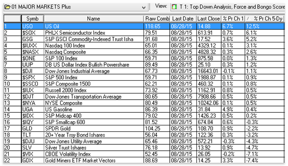Select the $DJT symbol cell
The image size is (288, 166).
tap(33, 97)
